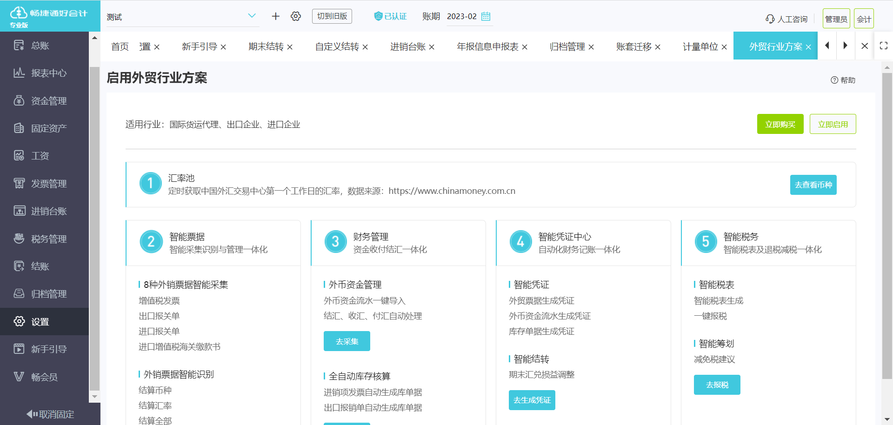The width and height of the screenshot is (893, 425).
Task: Switch to the 新手引导 tab
Action: click(200, 46)
